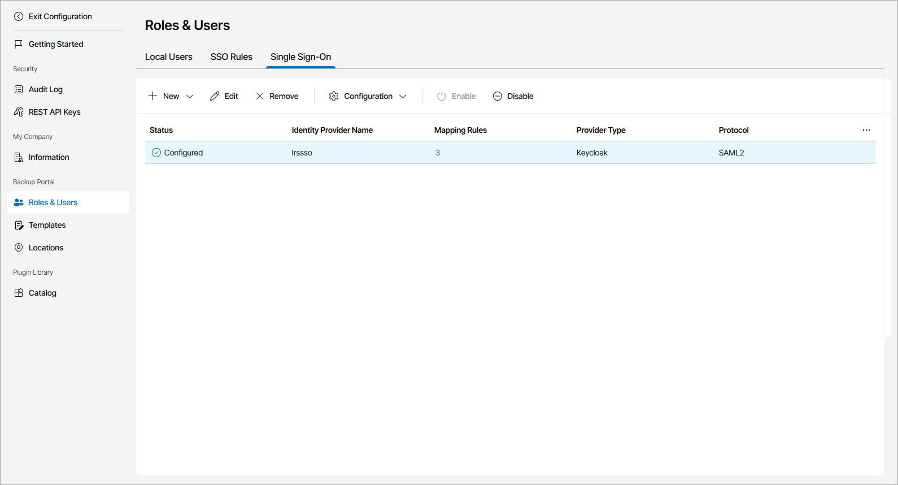
Task: Switch to the Local Users tab
Action: click(x=168, y=57)
